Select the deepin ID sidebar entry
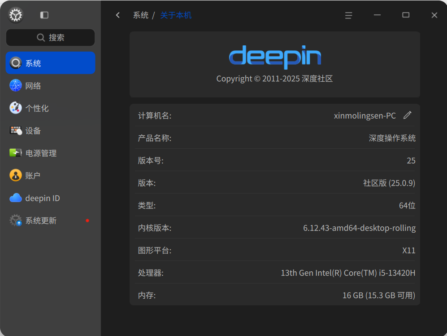 pyautogui.click(x=51, y=198)
